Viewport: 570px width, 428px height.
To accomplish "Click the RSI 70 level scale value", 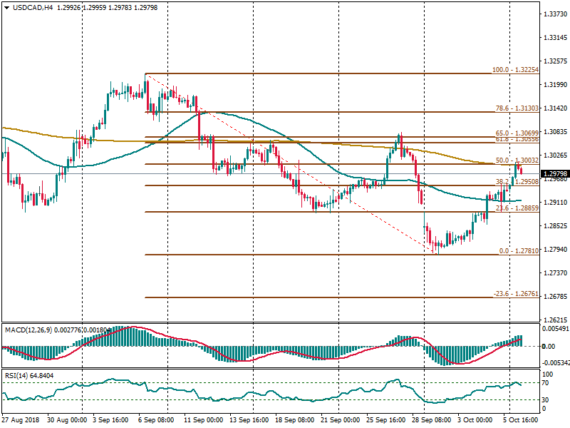I will coord(547,383).
